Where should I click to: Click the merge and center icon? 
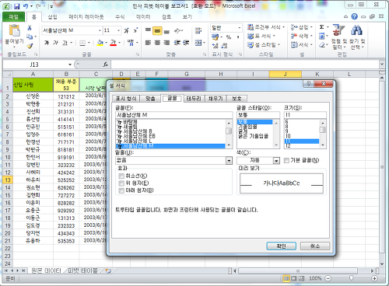[198, 43]
